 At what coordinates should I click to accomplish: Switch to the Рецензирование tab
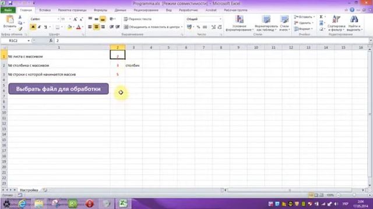146,10
